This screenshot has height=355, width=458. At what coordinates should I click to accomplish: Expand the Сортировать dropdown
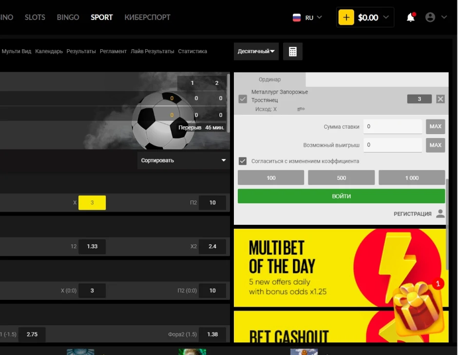[183, 160]
